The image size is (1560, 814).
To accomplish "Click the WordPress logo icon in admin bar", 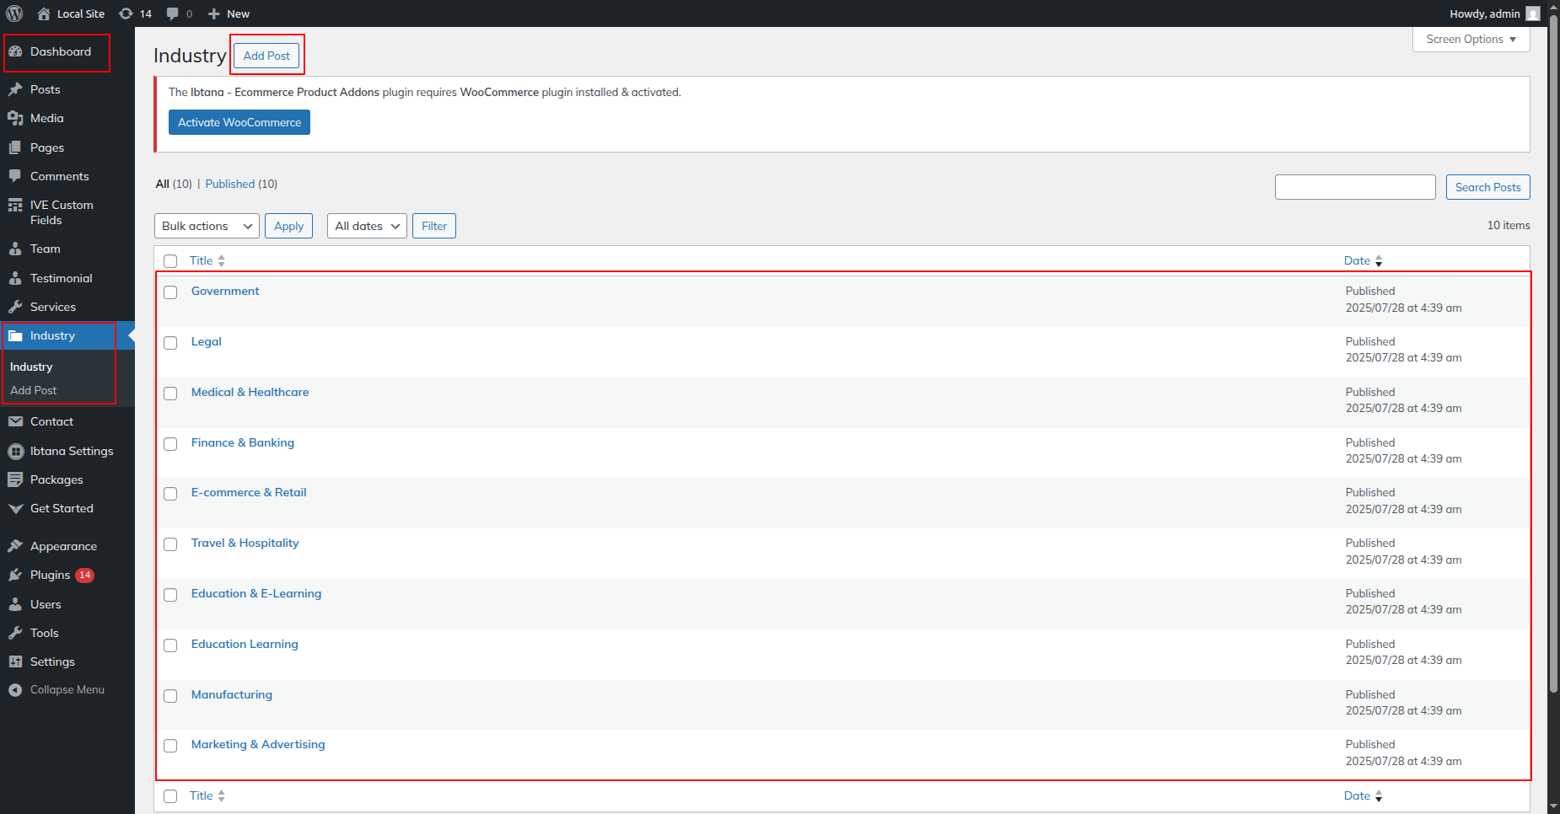I will click(14, 13).
